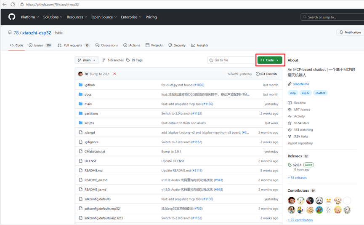Open the + 51 releases link

pos(298,177)
